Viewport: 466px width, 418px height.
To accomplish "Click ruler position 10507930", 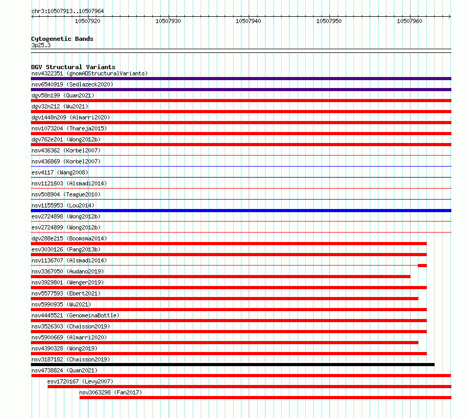I will coord(168,21).
